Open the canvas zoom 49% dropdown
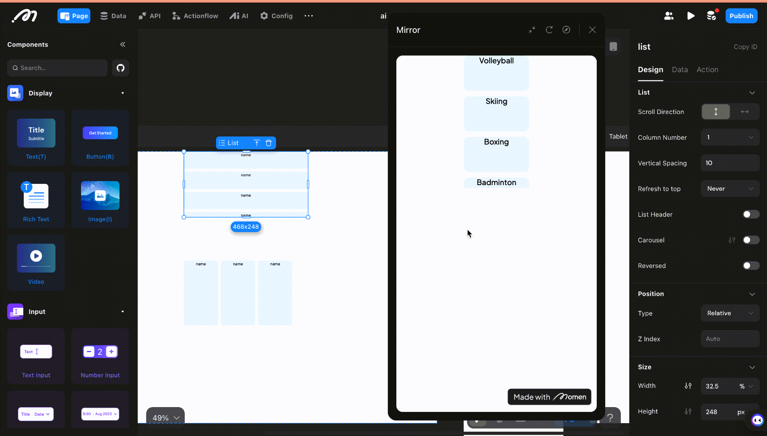Image resolution: width=767 pixels, height=436 pixels. click(165, 418)
